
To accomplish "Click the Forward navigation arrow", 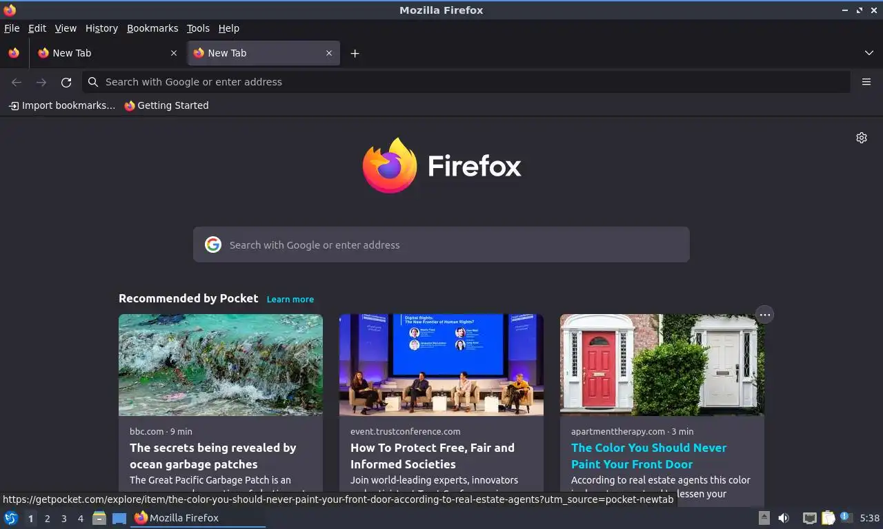I will pyautogui.click(x=41, y=82).
